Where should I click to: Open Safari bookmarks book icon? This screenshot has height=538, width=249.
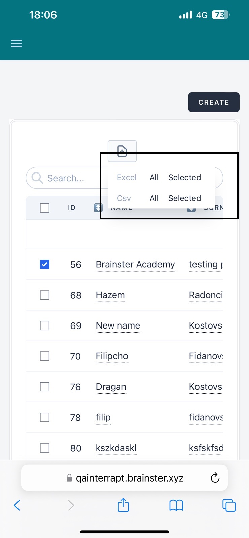(x=176, y=505)
